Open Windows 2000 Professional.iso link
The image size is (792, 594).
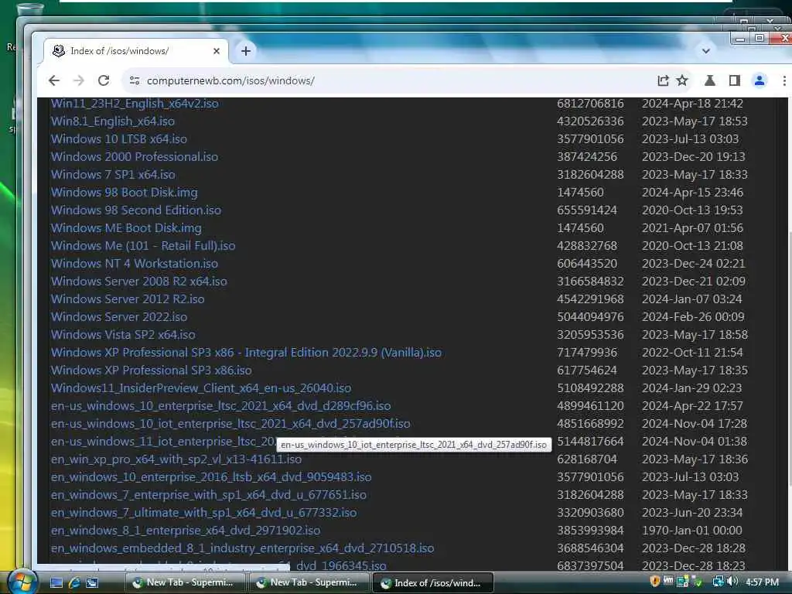click(x=135, y=156)
